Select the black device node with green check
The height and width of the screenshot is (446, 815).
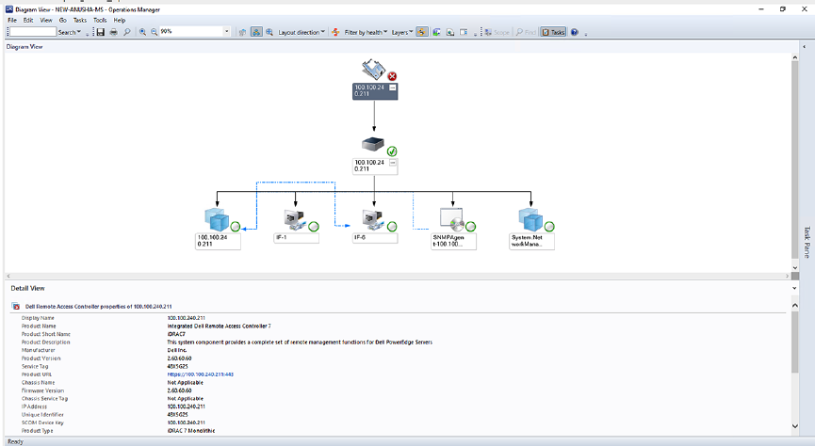click(373, 145)
